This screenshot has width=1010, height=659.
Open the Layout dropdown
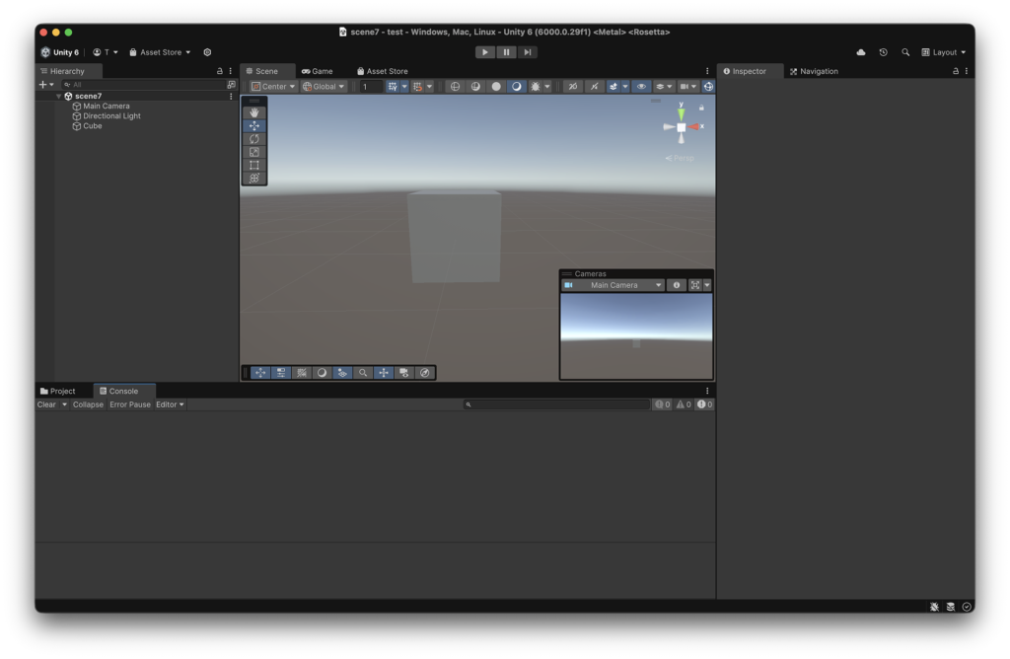point(944,52)
